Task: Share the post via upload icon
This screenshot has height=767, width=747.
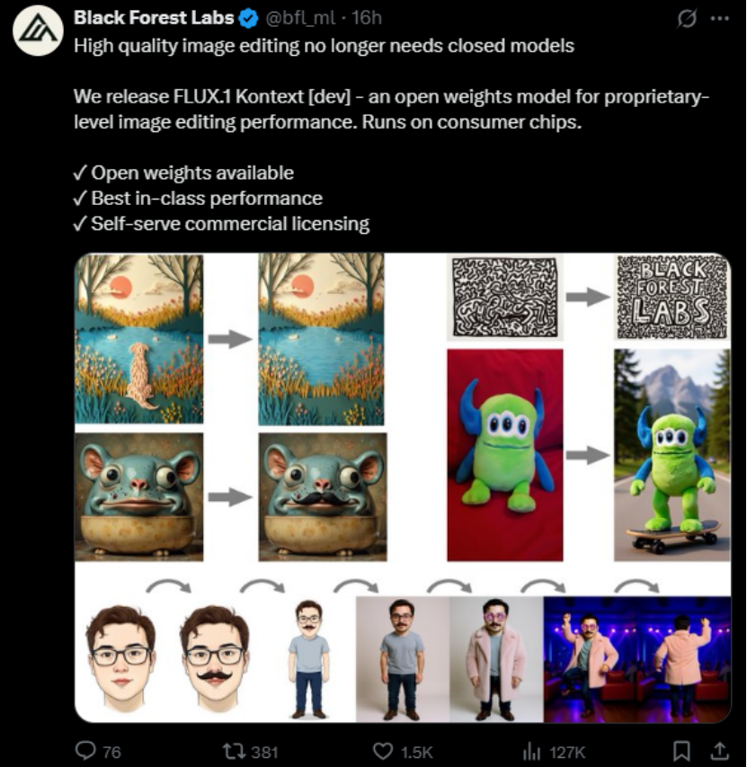Action: (720, 751)
